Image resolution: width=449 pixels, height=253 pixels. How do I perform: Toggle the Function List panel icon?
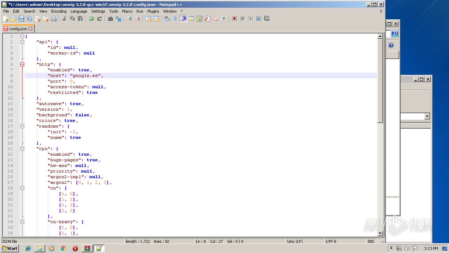pos(207,19)
